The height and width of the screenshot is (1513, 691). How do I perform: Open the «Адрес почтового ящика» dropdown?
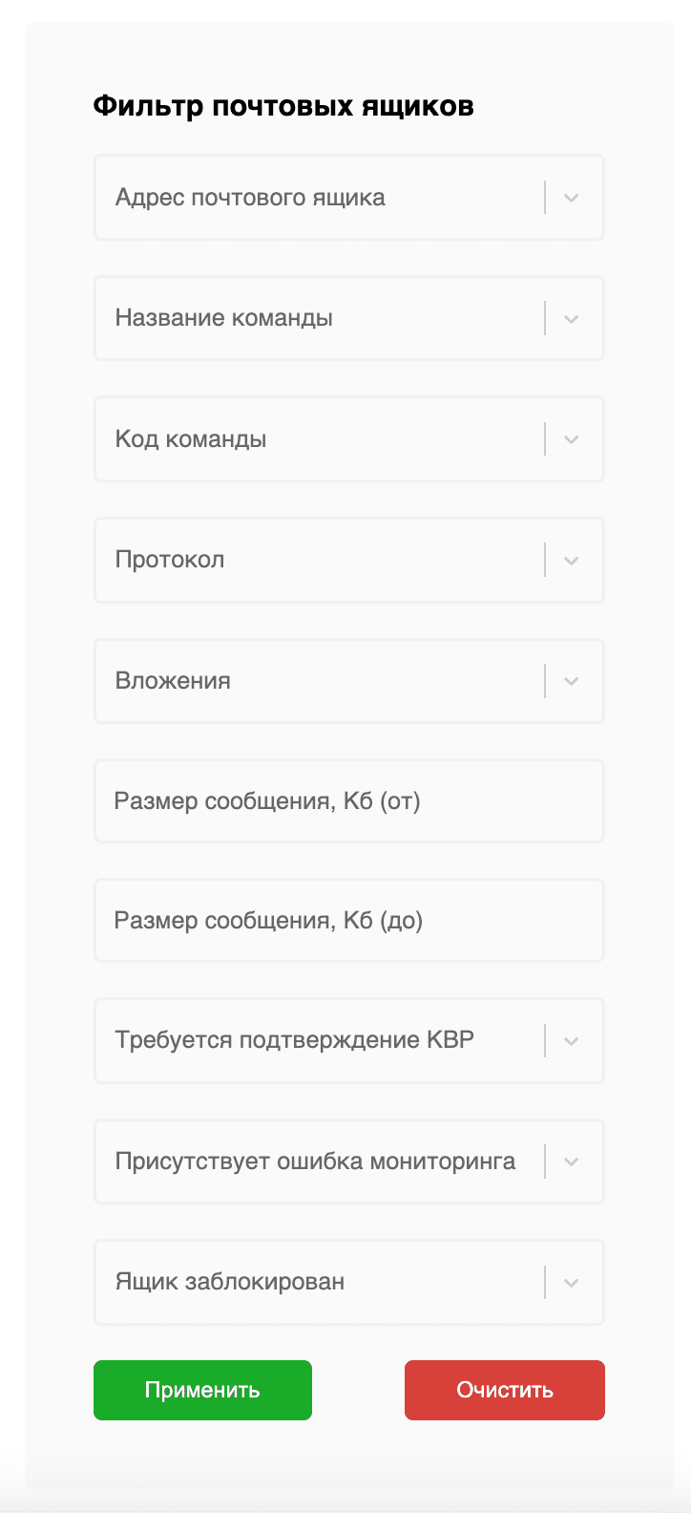click(348, 197)
